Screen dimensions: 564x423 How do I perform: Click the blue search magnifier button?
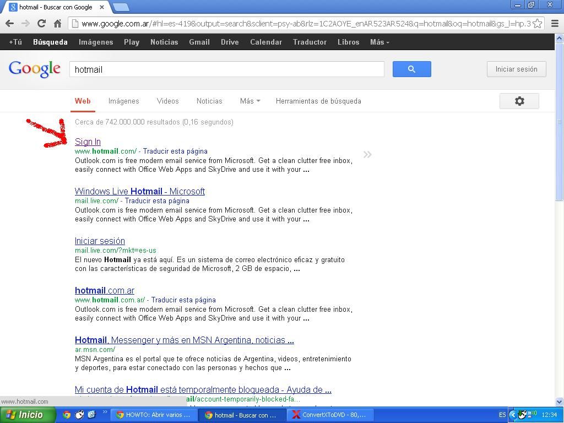(412, 69)
